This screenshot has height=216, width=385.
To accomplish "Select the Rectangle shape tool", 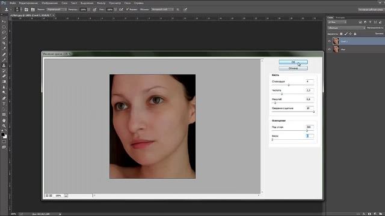I will (4, 115).
